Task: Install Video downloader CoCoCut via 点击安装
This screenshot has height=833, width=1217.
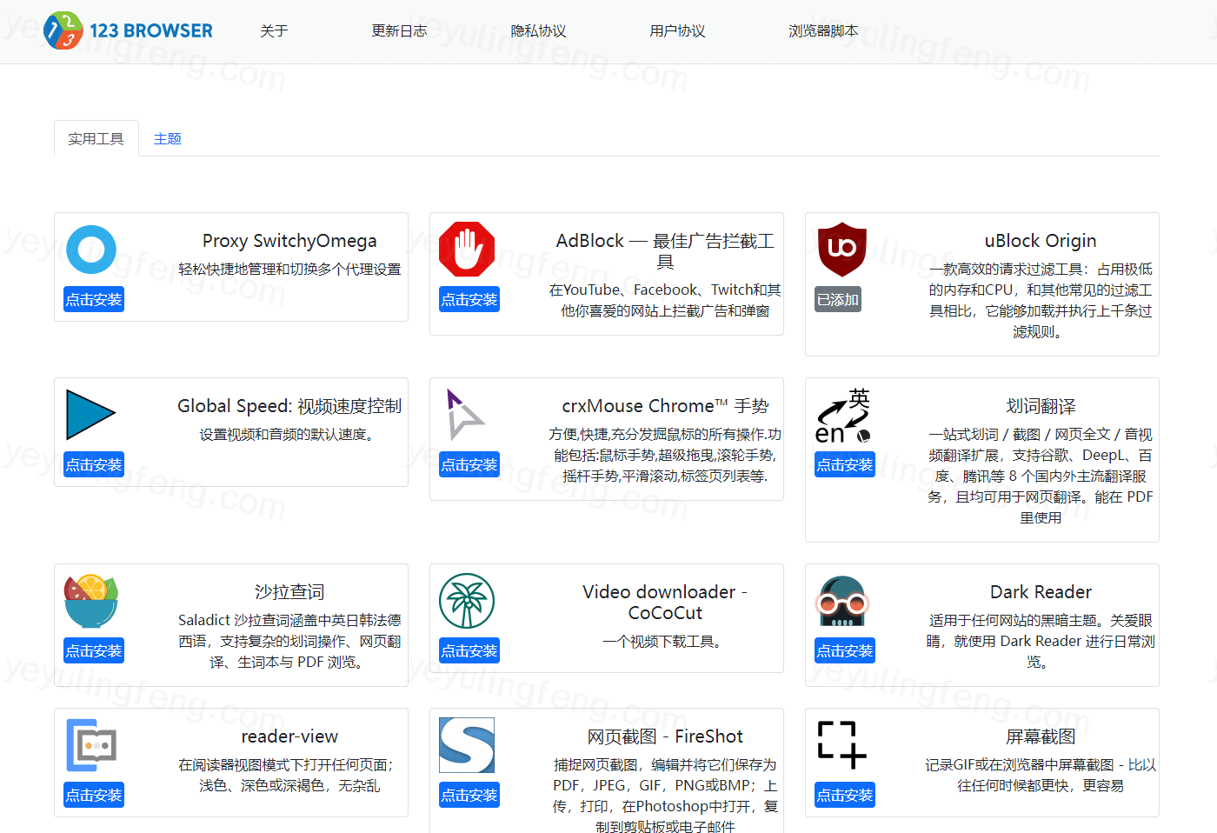Action: click(x=469, y=650)
